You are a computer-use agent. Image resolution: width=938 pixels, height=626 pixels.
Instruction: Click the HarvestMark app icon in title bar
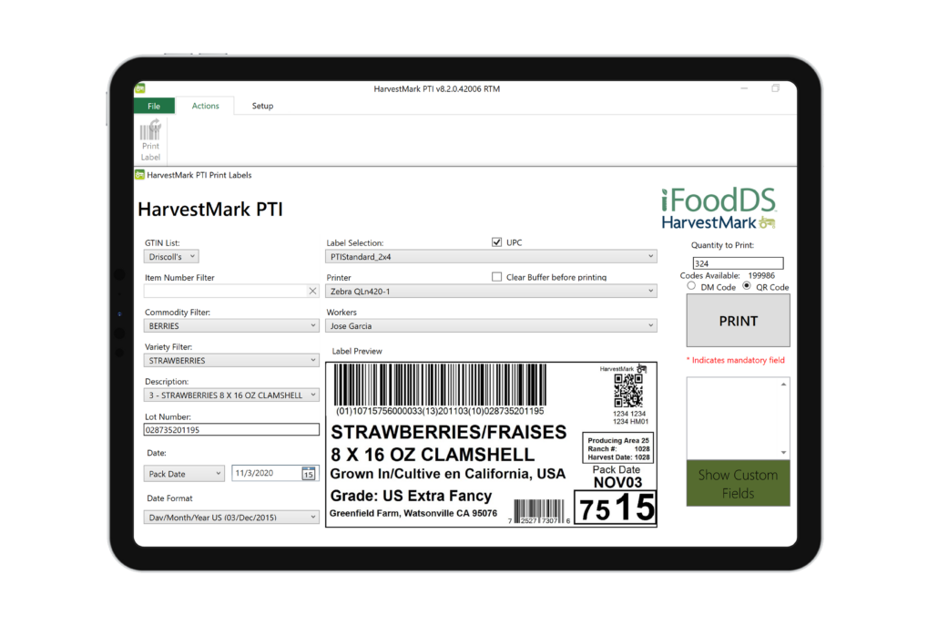coord(140,88)
